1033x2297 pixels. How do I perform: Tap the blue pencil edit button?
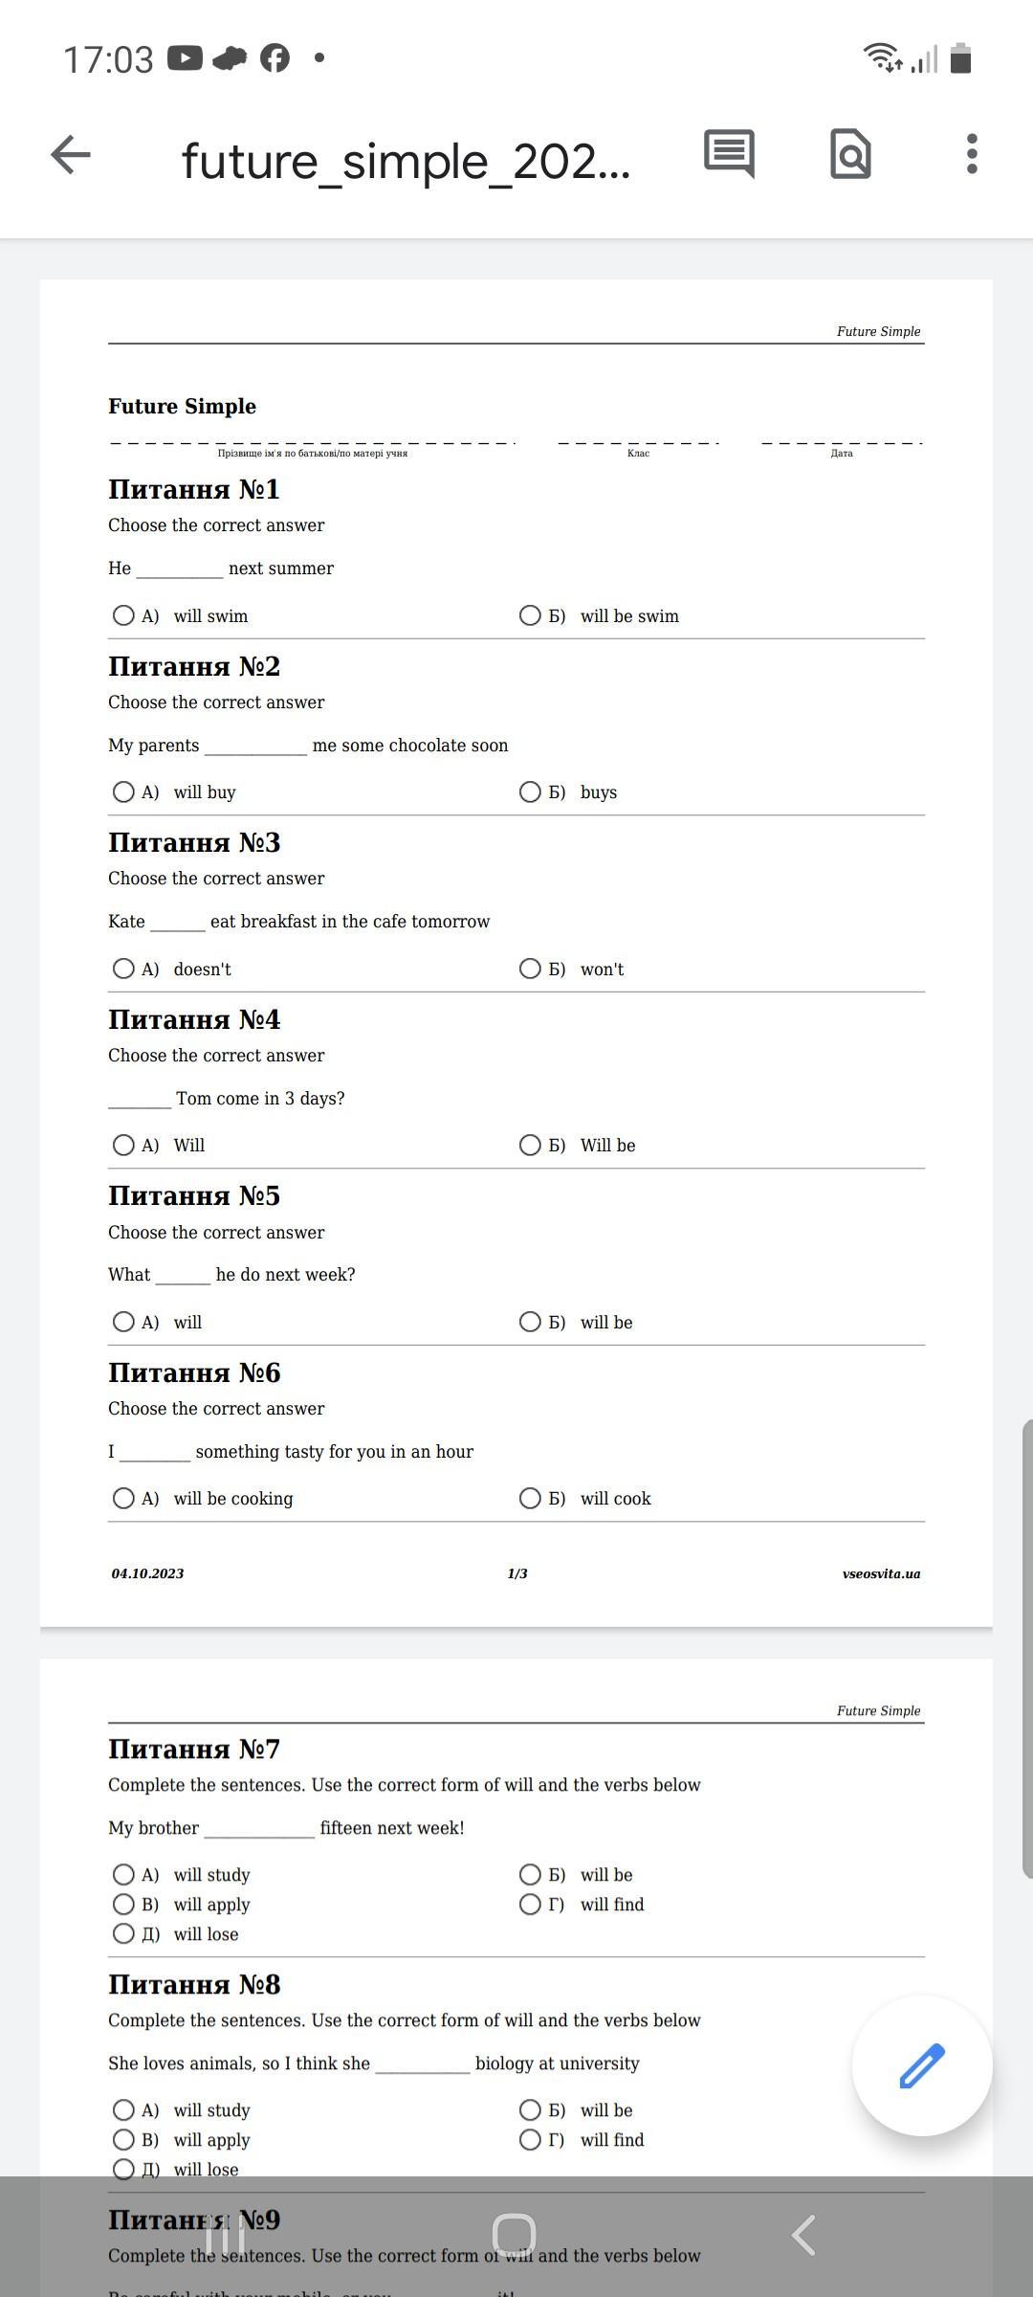tap(922, 2065)
